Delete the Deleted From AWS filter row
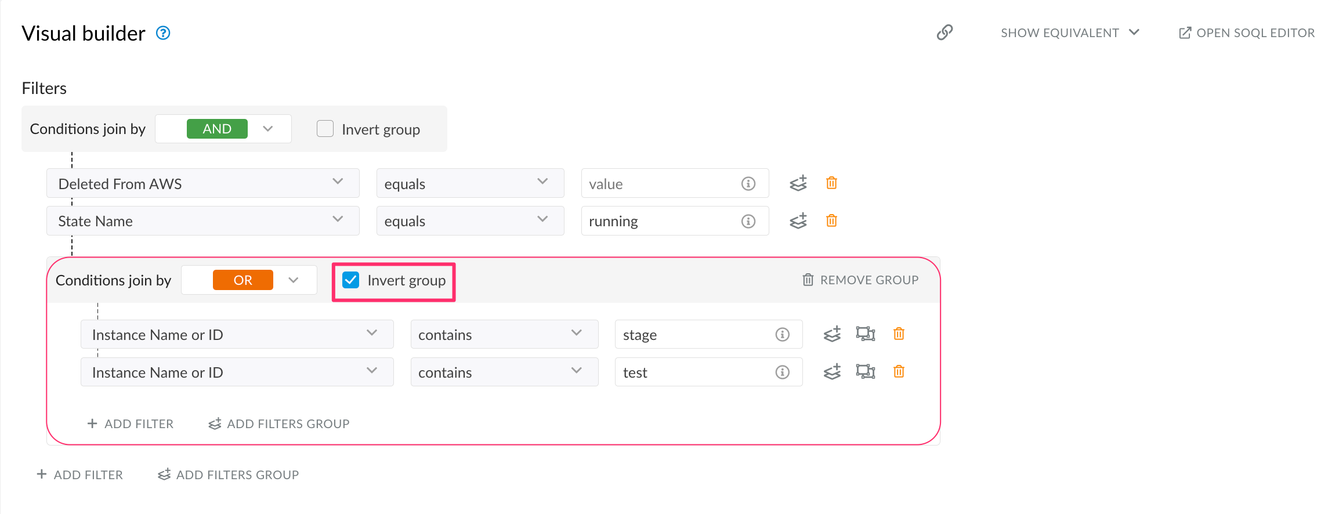The width and height of the screenshot is (1339, 514). 831,183
